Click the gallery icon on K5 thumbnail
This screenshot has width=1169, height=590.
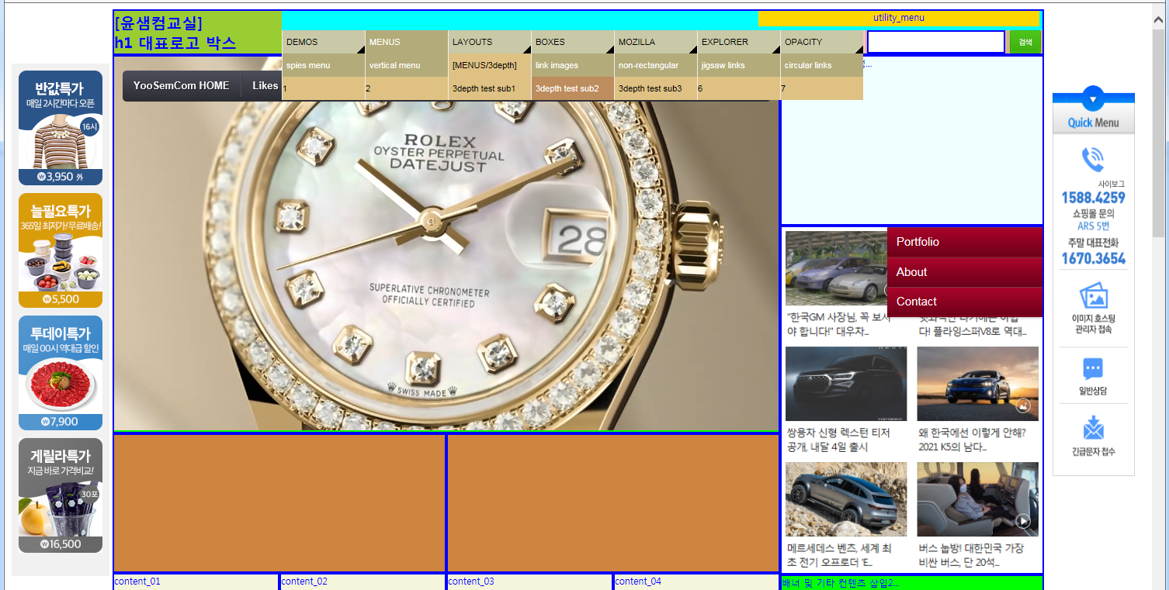[1023, 405]
